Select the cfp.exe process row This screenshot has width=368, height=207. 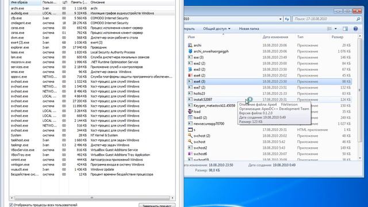pos(92,18)
